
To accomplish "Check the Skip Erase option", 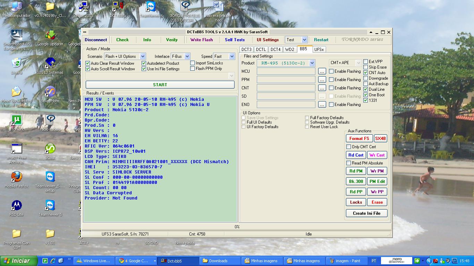I will point(366,67).
